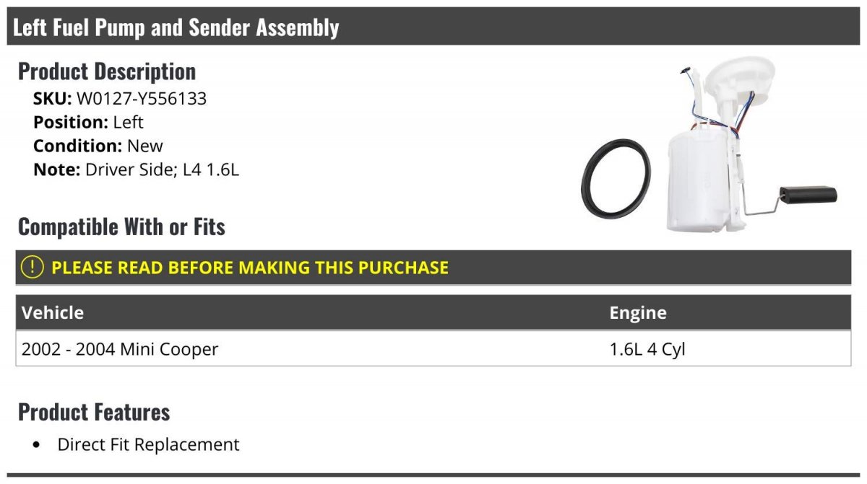Select the Engine column header

pos(638,313)
